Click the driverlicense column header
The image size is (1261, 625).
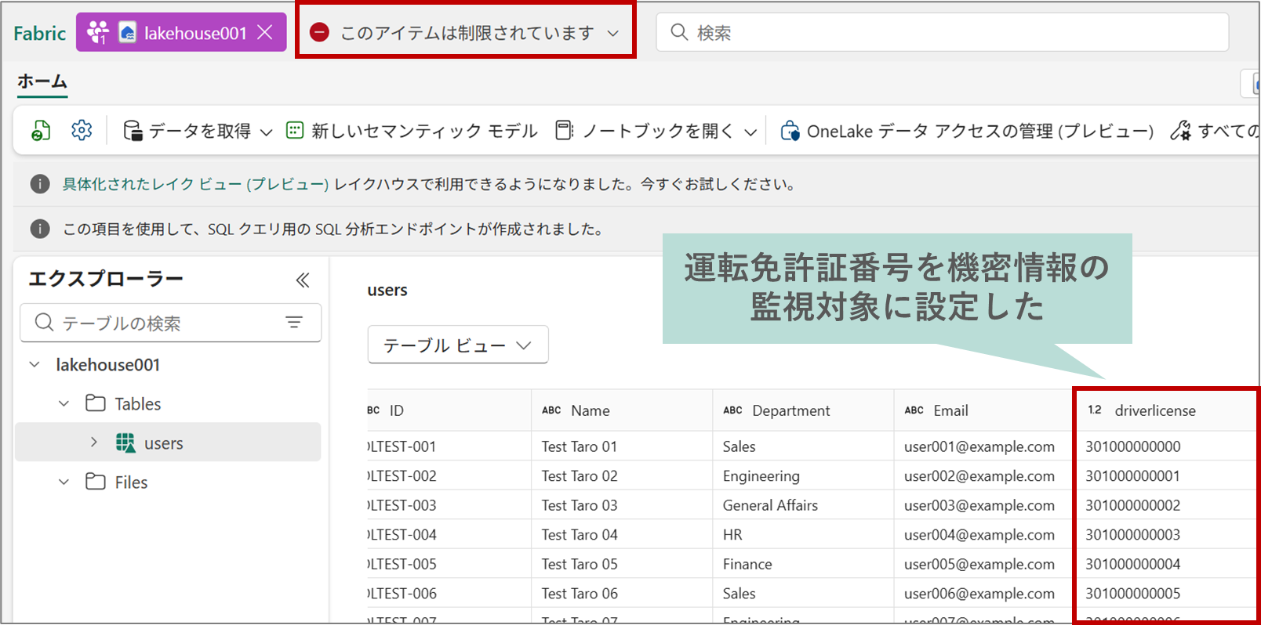click(1166, 410)
